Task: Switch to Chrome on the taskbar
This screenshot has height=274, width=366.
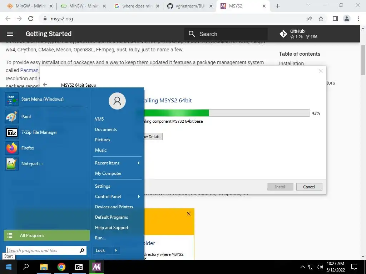Action: click(x=61, y=267)
